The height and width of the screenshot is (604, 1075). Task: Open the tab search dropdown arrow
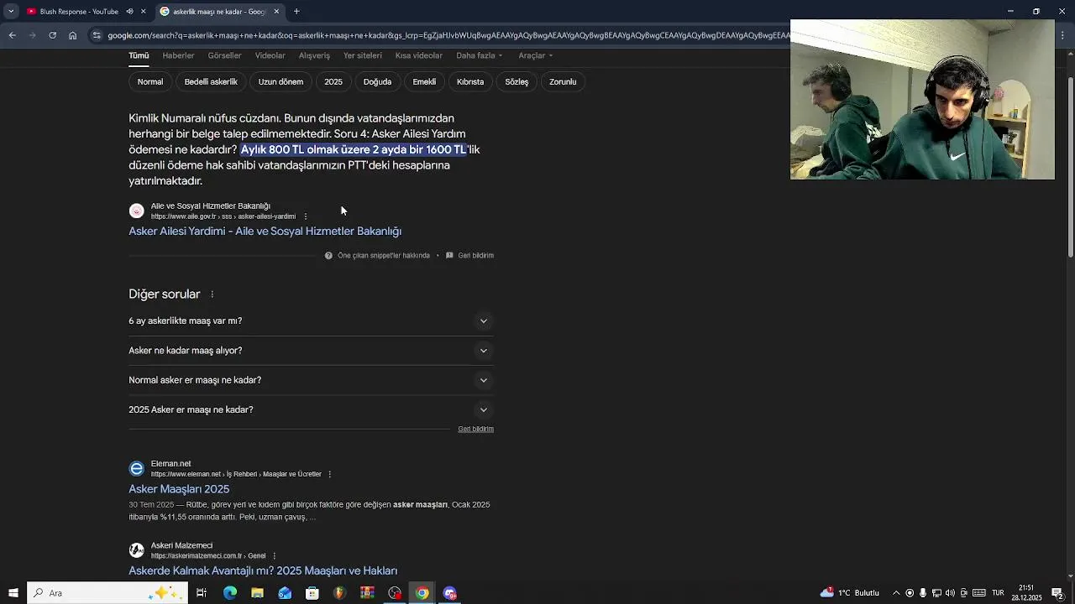pyautogui.click(x=11, y=11)
